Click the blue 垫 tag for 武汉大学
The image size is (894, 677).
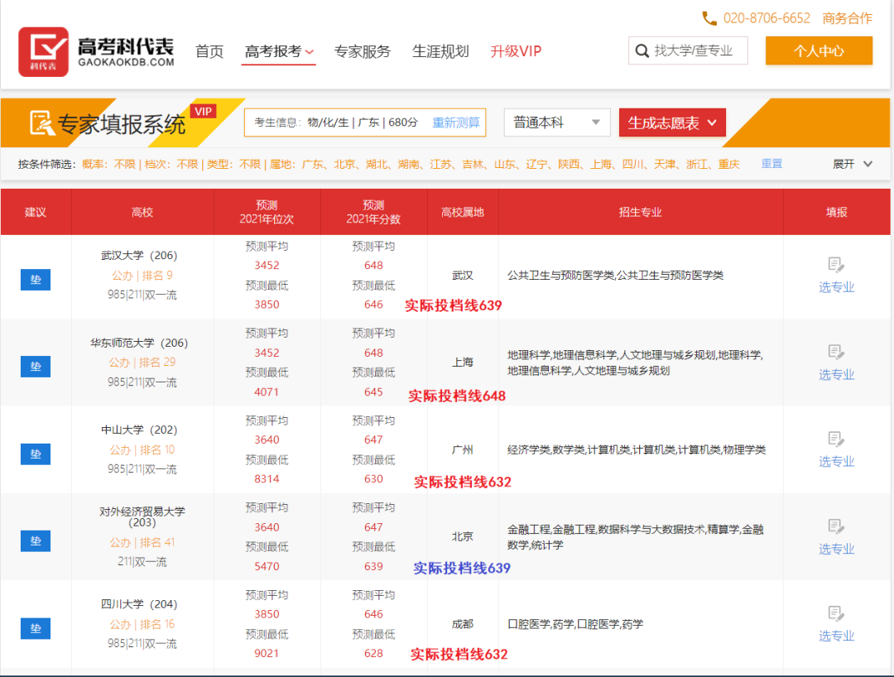pos(36,280)
